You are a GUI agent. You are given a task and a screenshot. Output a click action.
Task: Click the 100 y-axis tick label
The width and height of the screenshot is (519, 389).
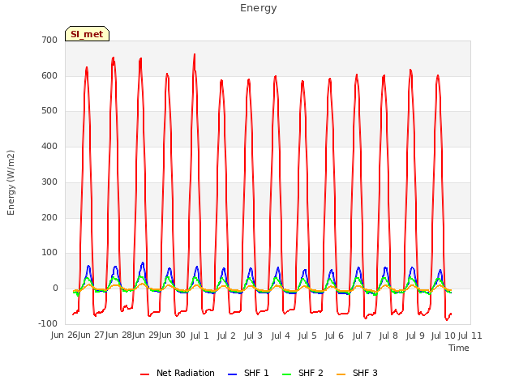tap(49, 253)
